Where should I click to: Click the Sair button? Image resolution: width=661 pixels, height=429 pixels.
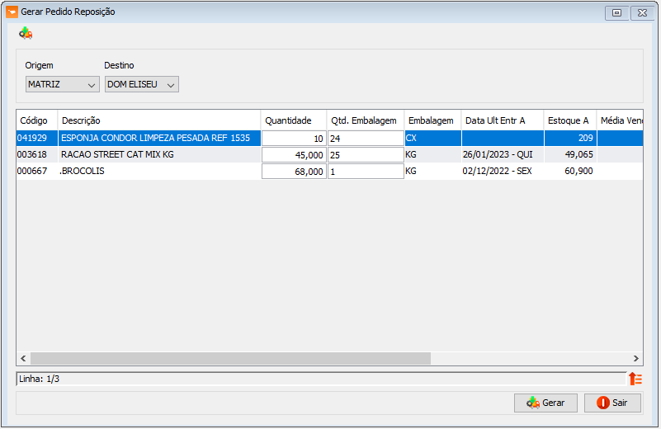(x=612, y=403)
